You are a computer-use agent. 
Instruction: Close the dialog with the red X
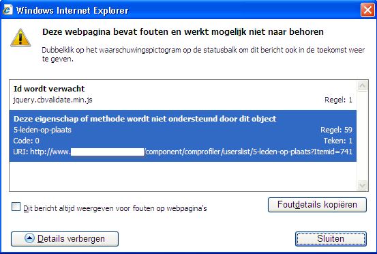point(367,10)
